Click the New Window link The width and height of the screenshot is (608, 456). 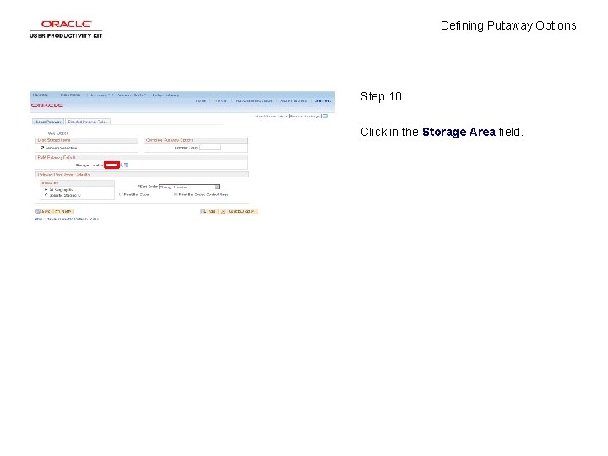pos(266,117)
